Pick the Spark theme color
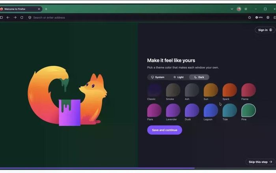Image resolution: width=276 pixels, height=173 pixels. click(x=230, y=90)
